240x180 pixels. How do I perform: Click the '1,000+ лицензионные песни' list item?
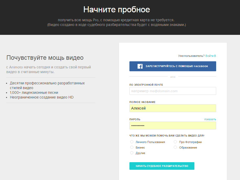34,92
